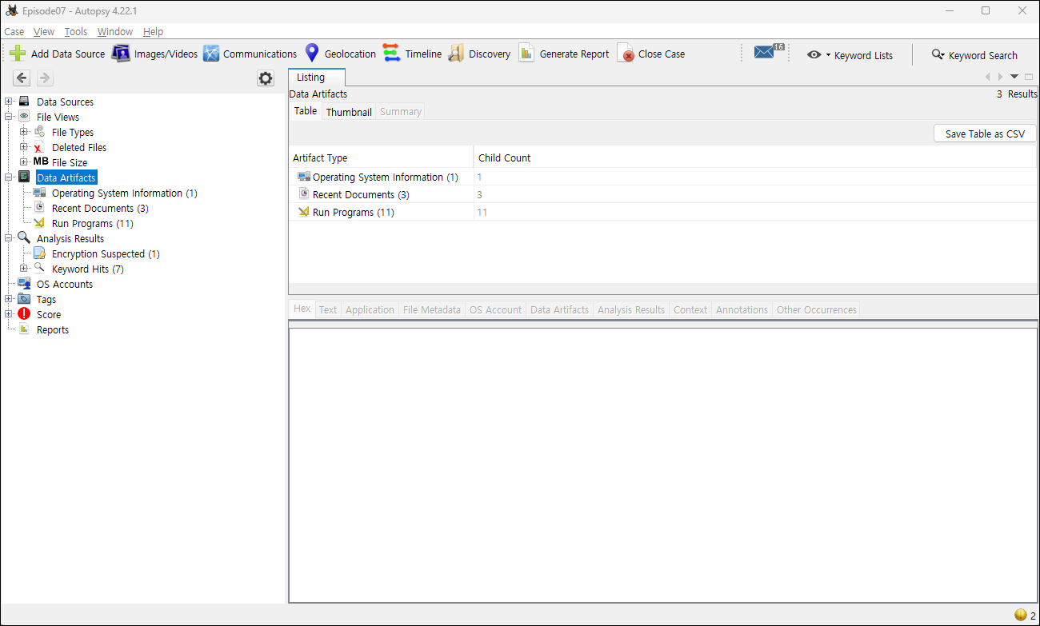
Task: Expand the File Types node
Action: click(24, 132)
